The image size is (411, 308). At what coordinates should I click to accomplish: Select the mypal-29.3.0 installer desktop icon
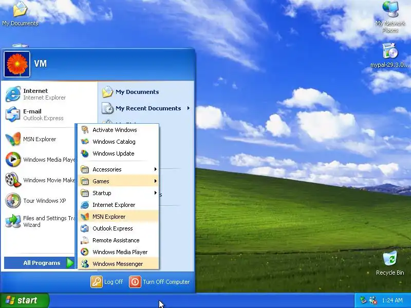(x=390, y=55)
